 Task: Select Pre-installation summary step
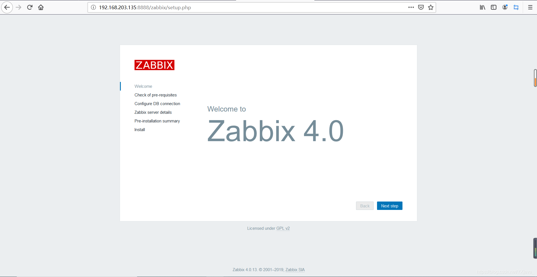tap(157, 121)
